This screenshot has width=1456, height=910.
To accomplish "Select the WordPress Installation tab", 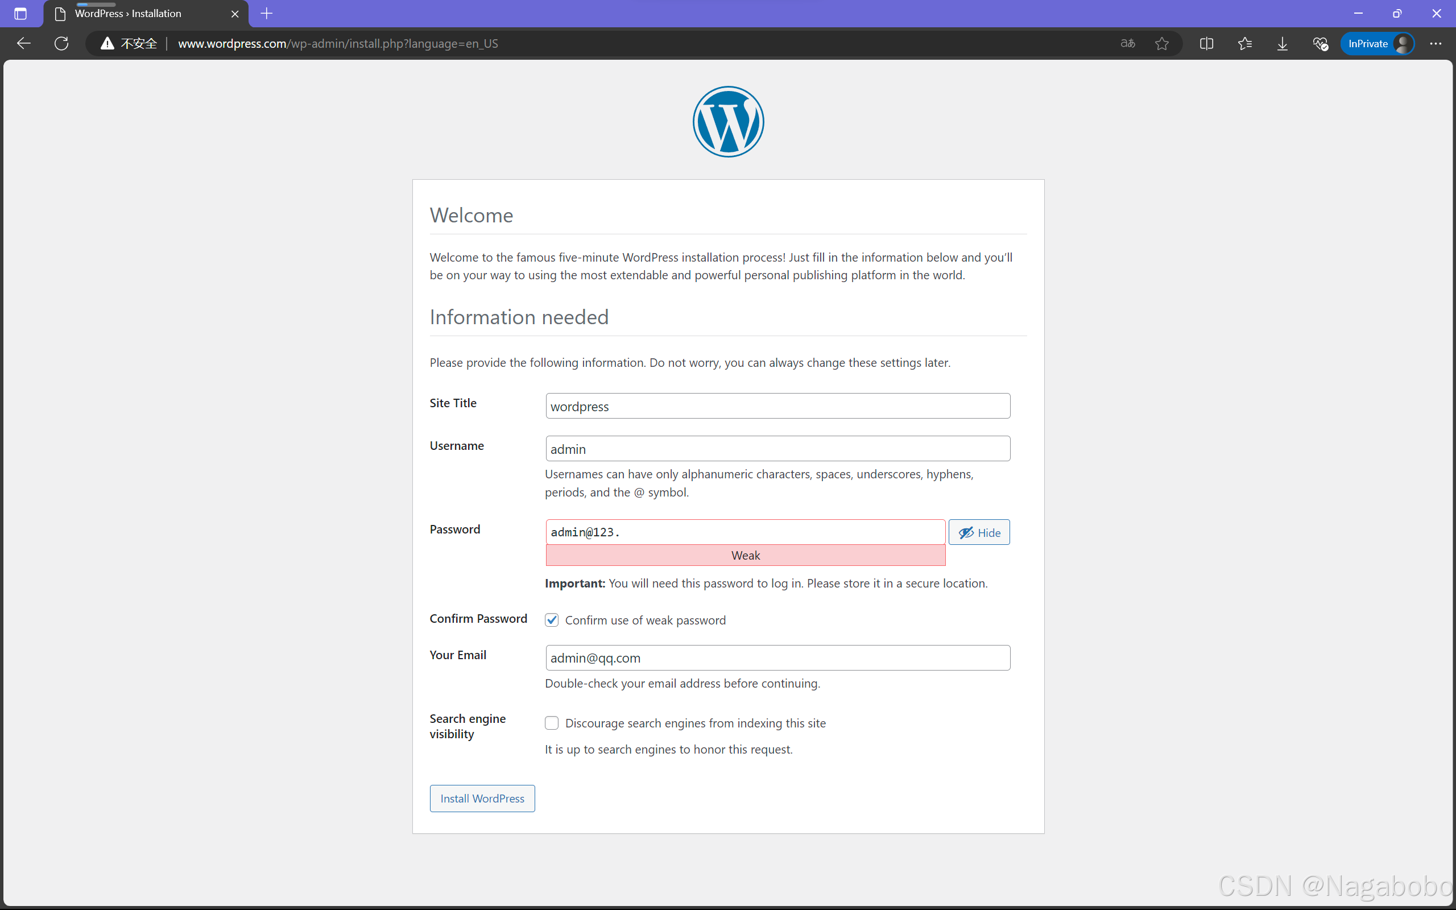I will [x=138, y=13].
